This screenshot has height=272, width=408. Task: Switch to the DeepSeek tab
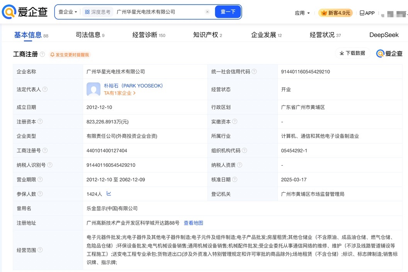(x=384, y=35)
